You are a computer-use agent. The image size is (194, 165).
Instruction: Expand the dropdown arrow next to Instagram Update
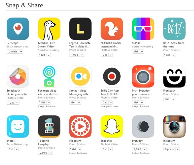coord(178,149)
